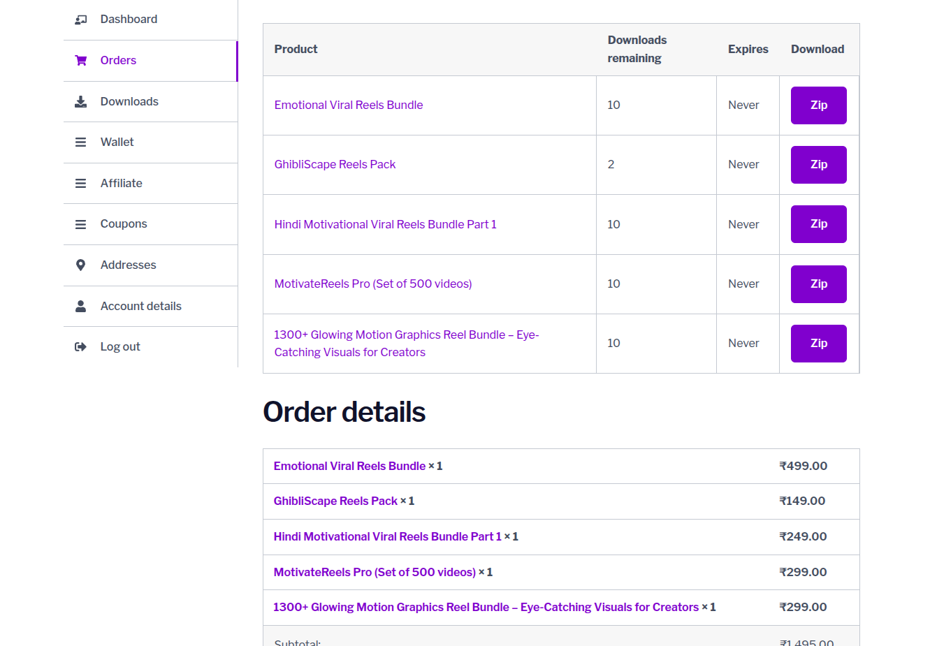Open Emotional Viral Reels Bundle in Order details

pyautogui.click(x=349, y=466)
